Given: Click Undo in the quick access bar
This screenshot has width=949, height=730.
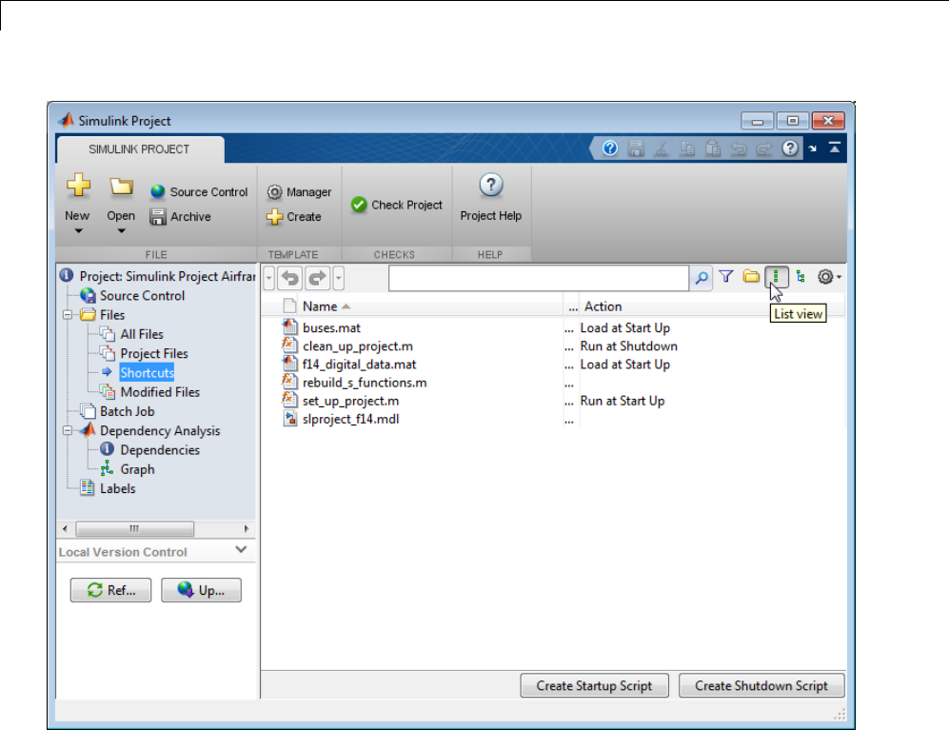Looking at the screenshot, I should pyautogui.click(x=739, y=148).
